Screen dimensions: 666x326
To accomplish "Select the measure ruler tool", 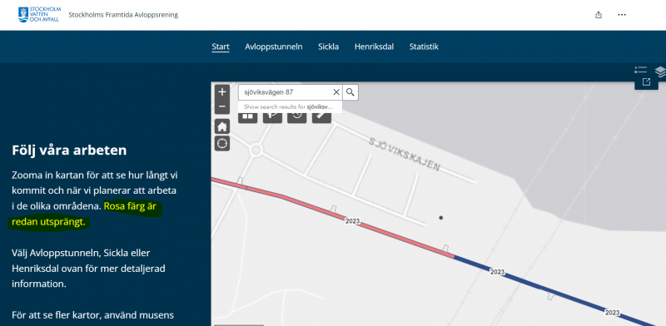I will click(321, 116).
